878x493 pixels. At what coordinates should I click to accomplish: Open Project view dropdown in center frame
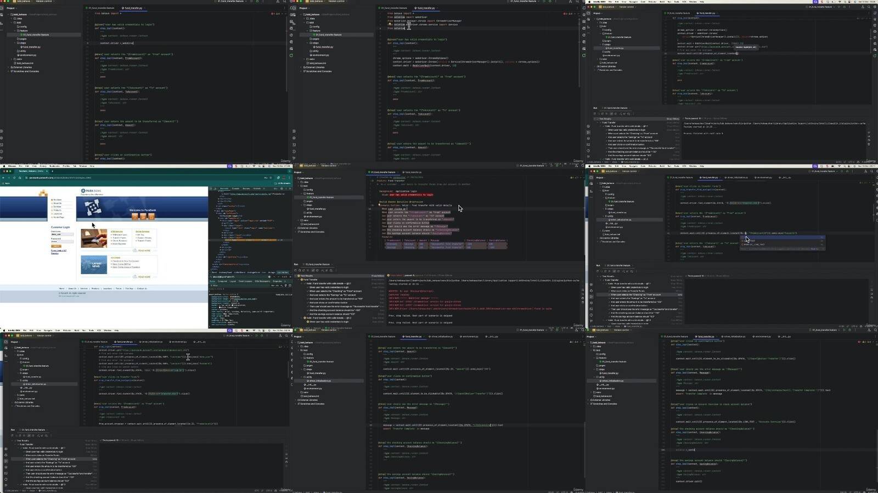299,172
